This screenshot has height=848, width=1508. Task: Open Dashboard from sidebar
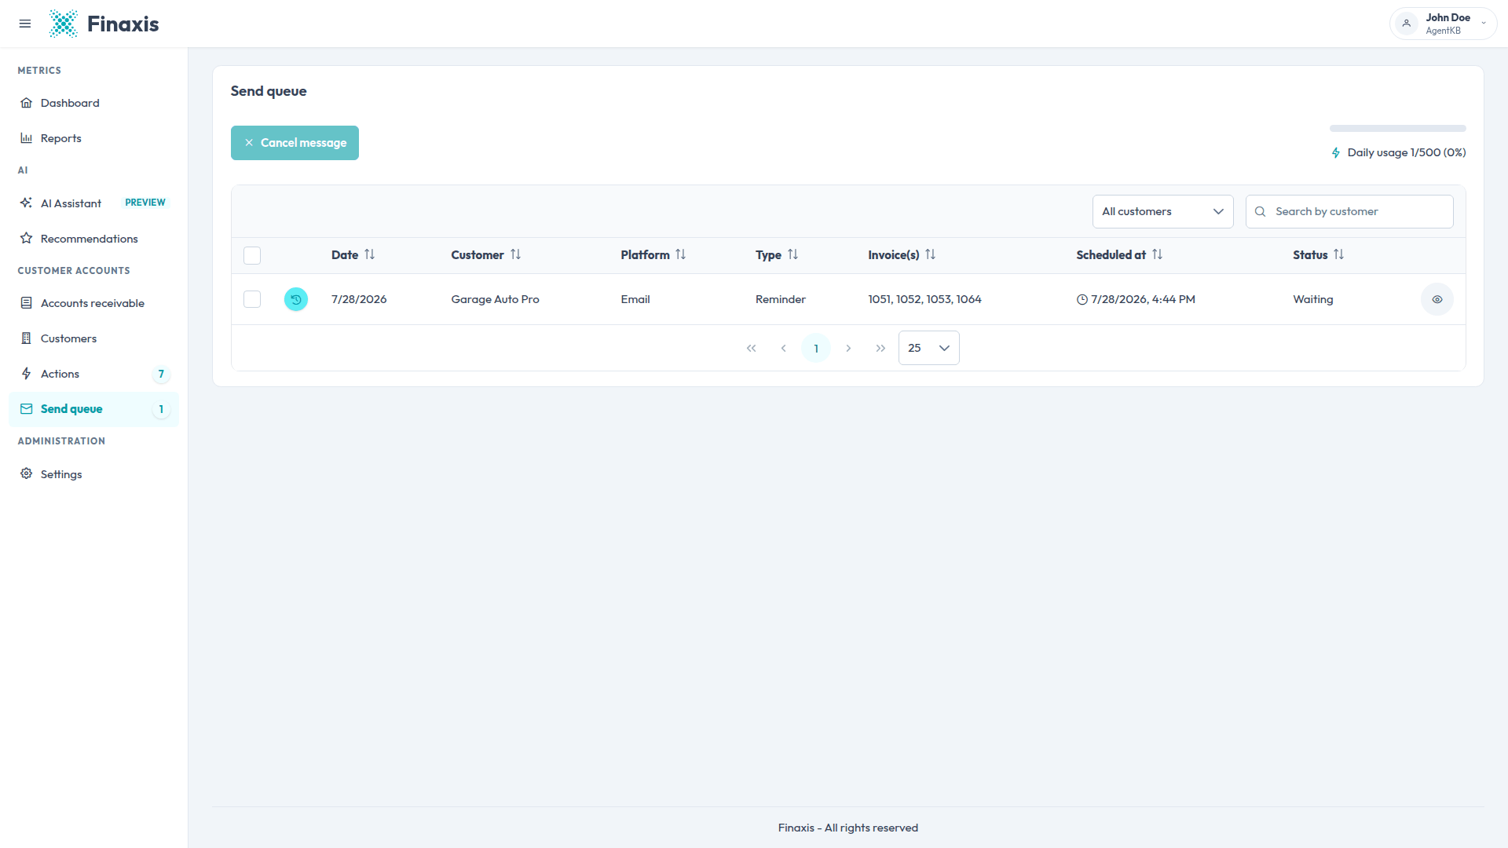click(93, 103)
